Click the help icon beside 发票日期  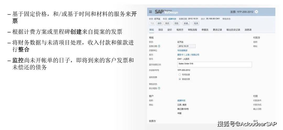tap(159, 46)
